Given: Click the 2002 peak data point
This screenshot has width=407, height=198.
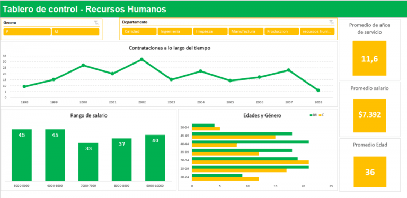Looking at the screenshot, I should (x=141, y=59).
